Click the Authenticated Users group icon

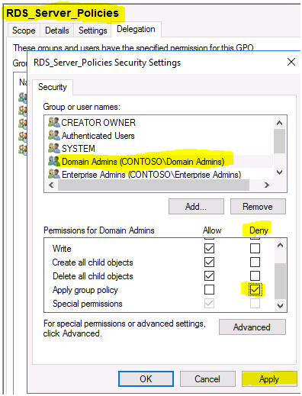tap(54, 135)
